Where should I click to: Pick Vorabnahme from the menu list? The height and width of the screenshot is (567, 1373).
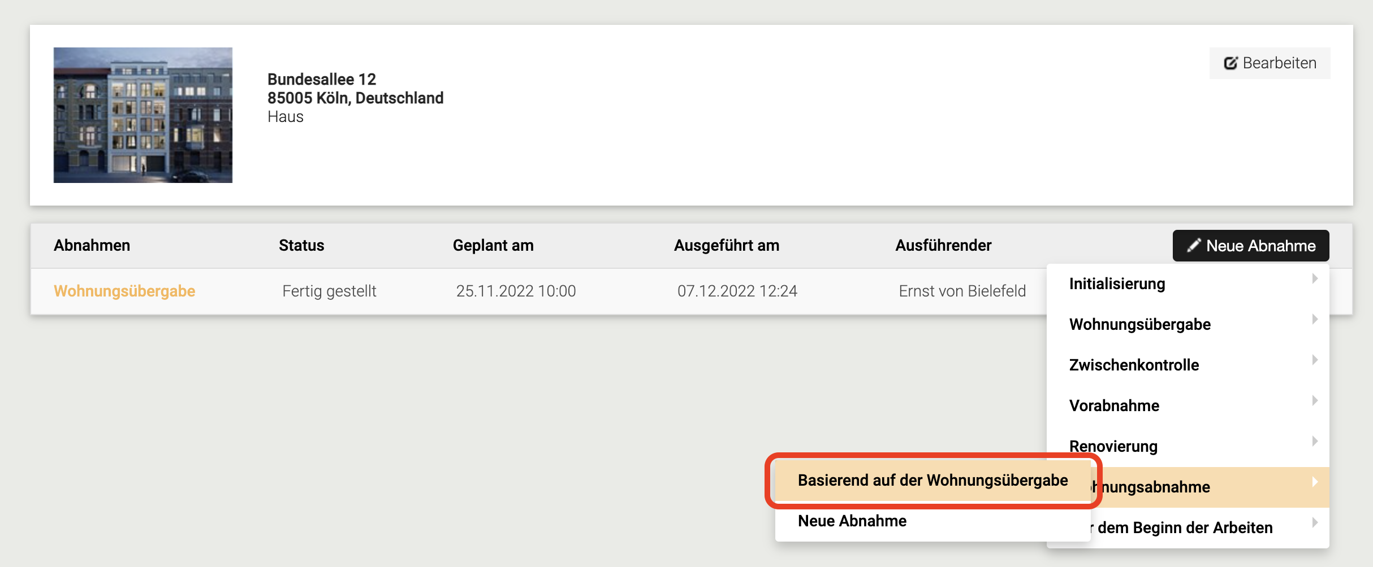[1114, 406]
